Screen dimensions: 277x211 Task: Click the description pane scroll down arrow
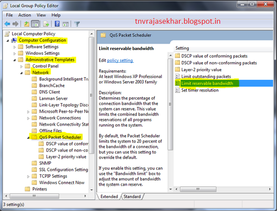[x=171, y=189]
